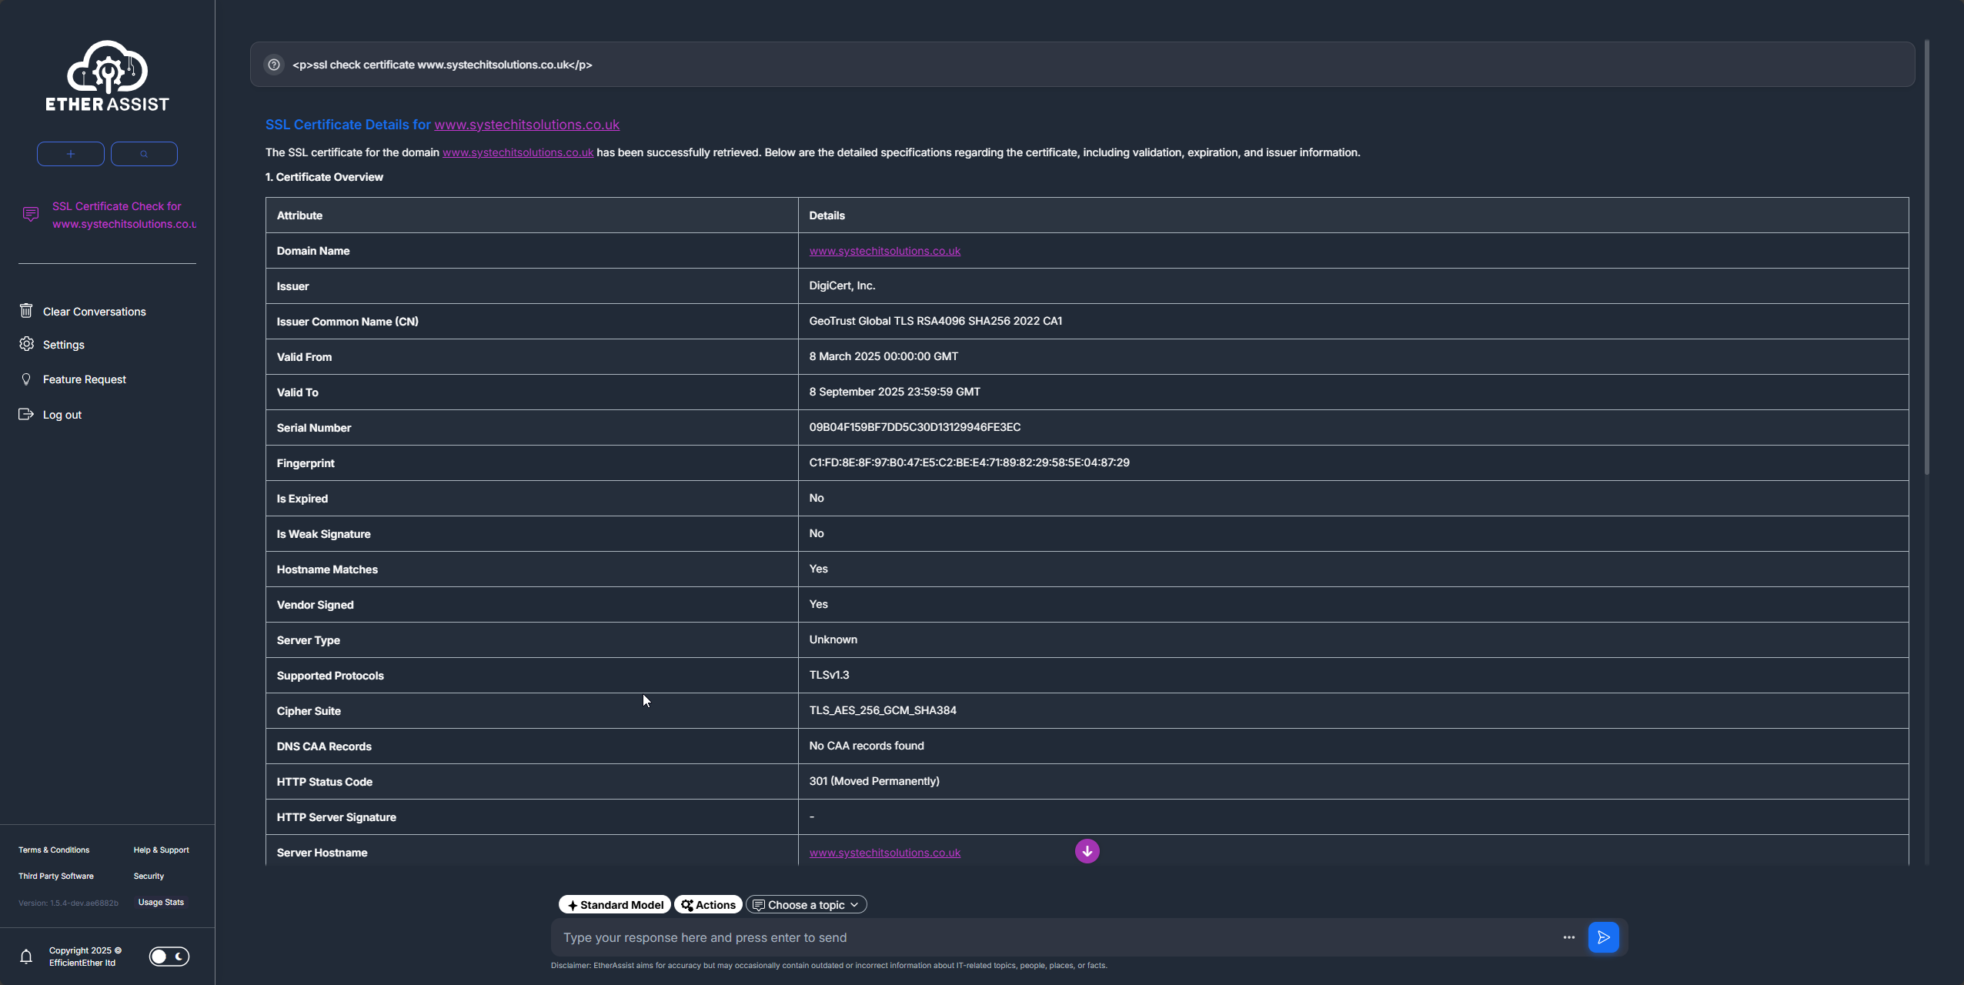Viewport: 1964px width, 985px height.
Task: Click the Vendor Signed row label
Action: click(x=316, y=605)
